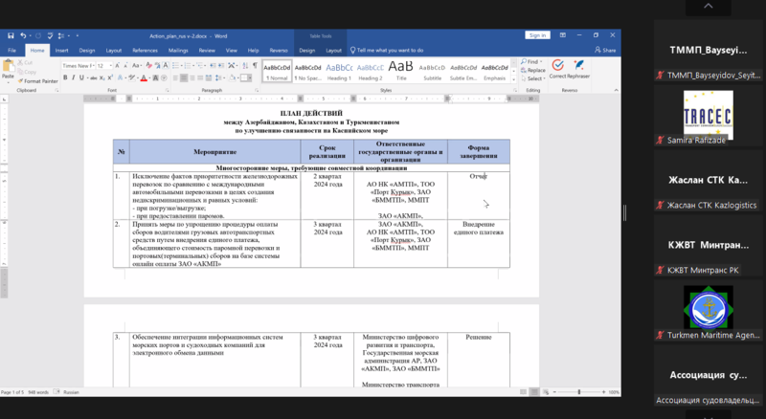766x419 pixels.
Task: Activate the Format Painter tool
Action: [38, 81]
